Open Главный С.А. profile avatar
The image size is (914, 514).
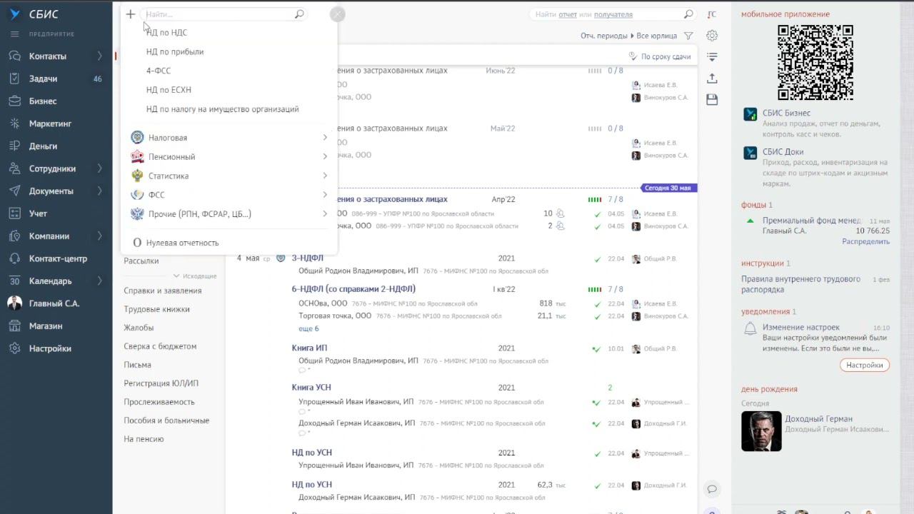[x=14, y=303]
